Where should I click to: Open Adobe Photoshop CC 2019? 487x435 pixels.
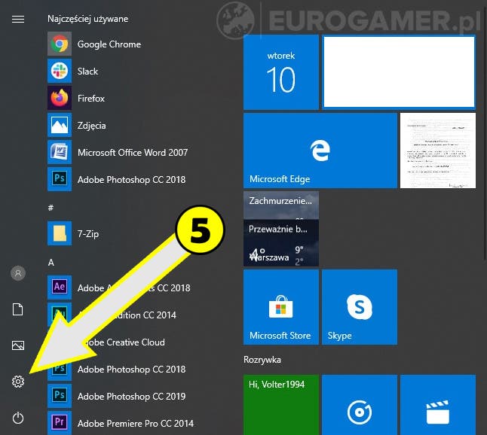pyautogui.click(x=116, y=396)
